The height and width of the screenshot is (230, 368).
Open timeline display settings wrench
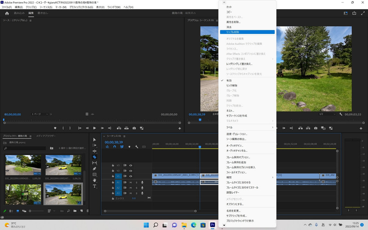click(x=137, y=147)
